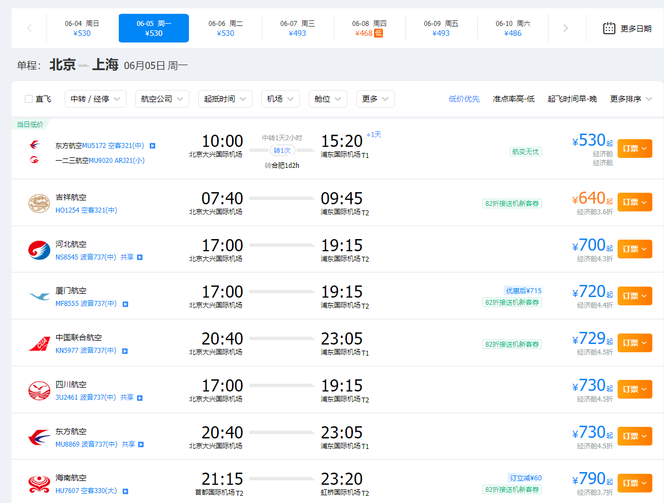Open the 中转 / 经停 filter dropdown
Viewport: 664px width, 503px height.
point(96,99)
